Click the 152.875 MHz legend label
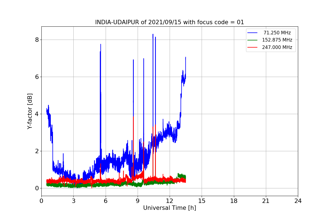The width and height of the screenshot is (331, 220). point(277,40)
